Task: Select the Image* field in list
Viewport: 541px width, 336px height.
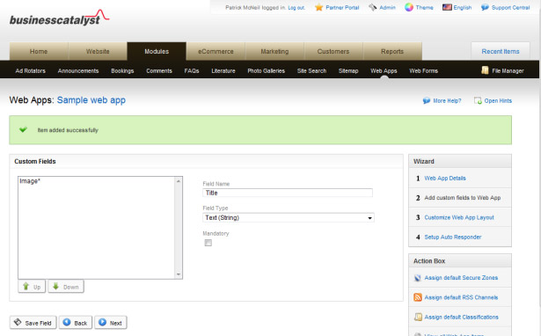Action: tap(97, 181)
